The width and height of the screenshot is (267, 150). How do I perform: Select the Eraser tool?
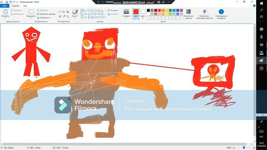pos(60,16)
